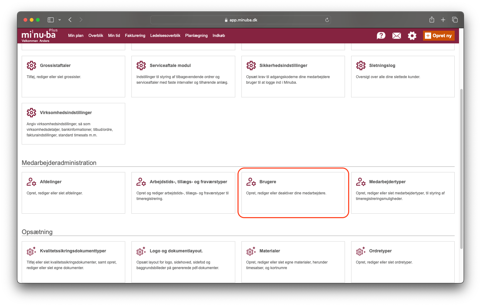This screenshot has width=481, height=306.
Task: Click the Materialer sparkle-gear icon
Action: (x=251, y=251)
